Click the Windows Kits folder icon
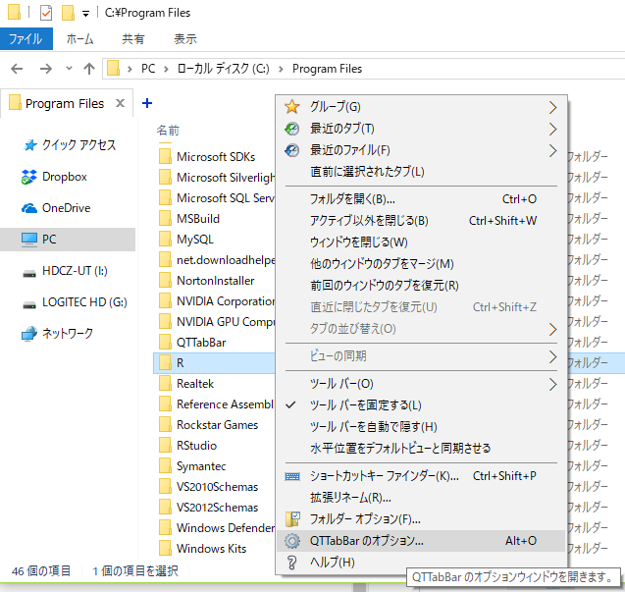This screenshot has height=592, width=625. coord(165,548)
